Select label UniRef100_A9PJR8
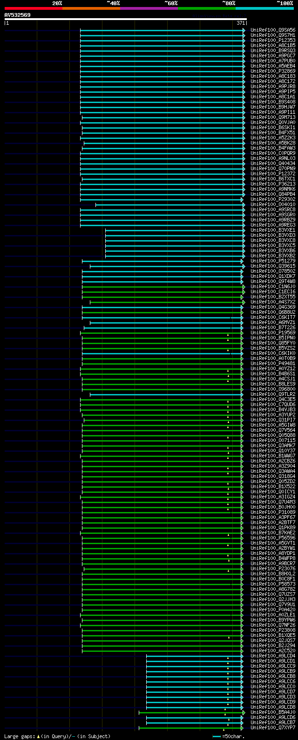The width and height of the screenshot is (298, 740). click(x=273, y=86)
